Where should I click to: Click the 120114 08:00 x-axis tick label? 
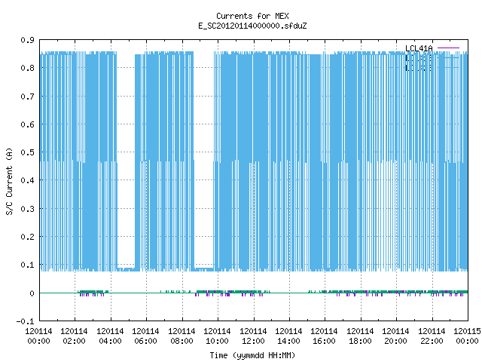click(182, 336)
